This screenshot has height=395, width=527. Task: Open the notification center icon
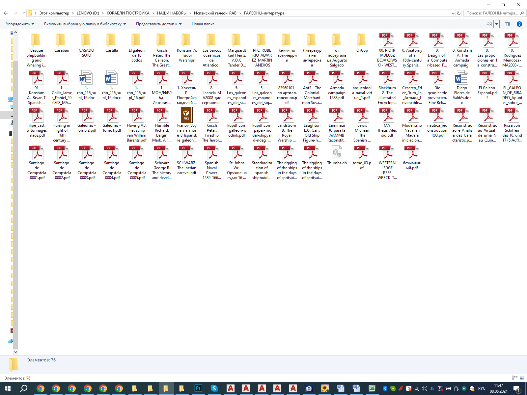point(517,389)
